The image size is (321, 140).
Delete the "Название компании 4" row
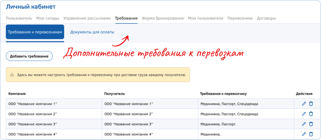click(x=311, y=134)
